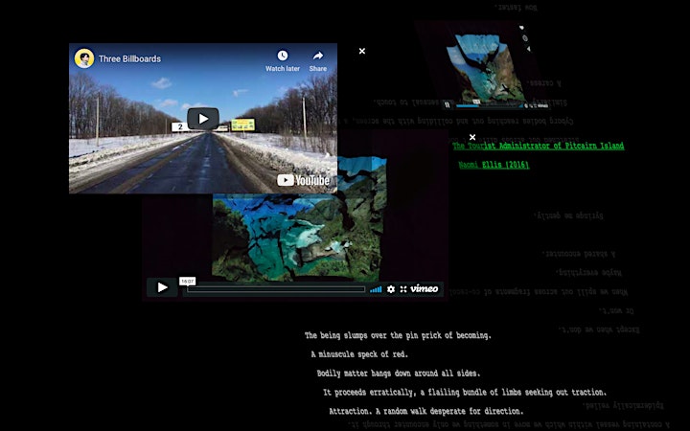Click watch later clock on small tilted video
Screen dimensions: 690x431
tap(525, 38)
